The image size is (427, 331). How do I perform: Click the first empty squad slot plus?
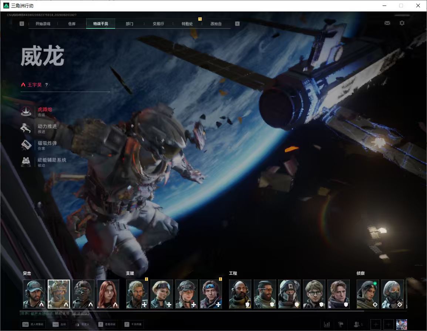point(376,324)
